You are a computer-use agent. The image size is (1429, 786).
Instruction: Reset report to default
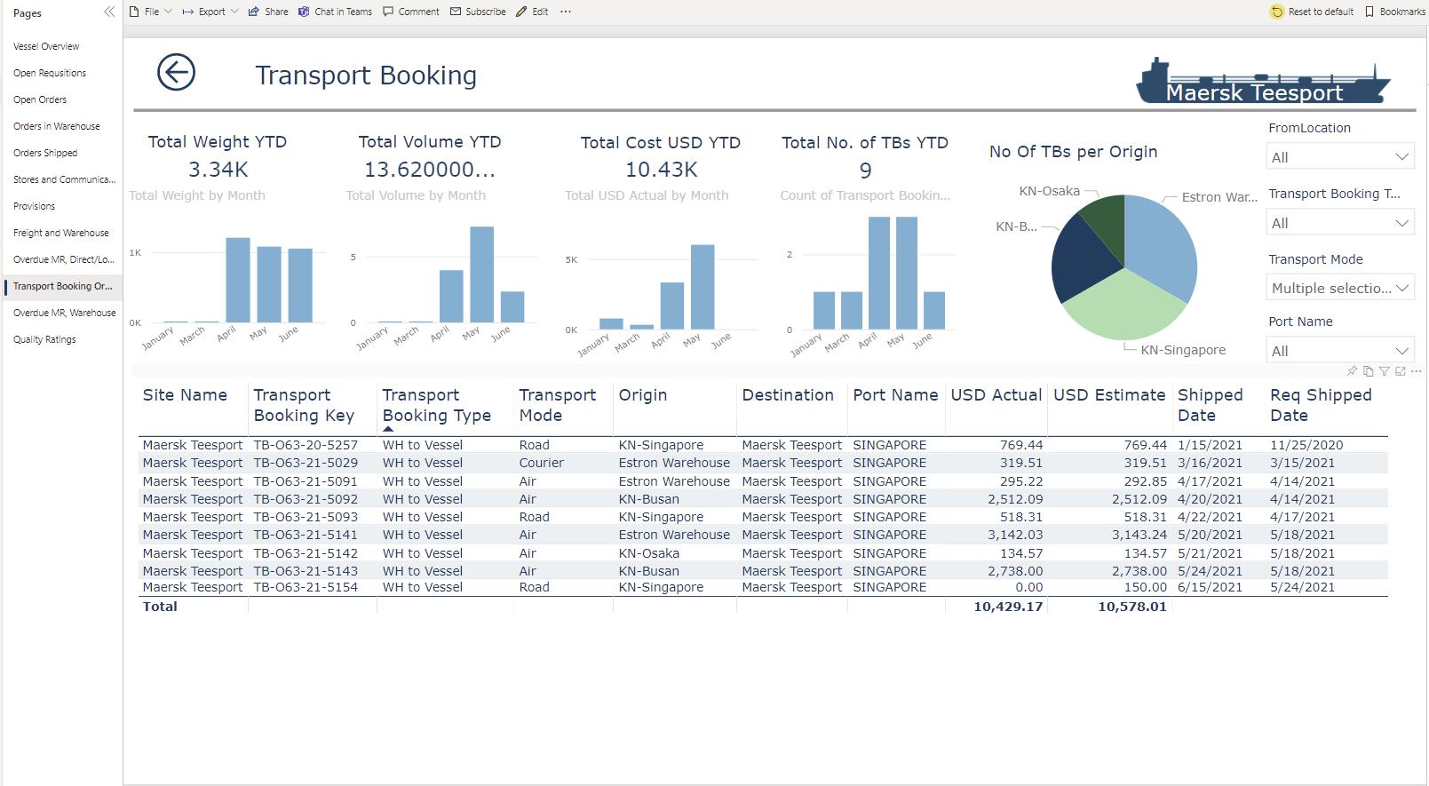1313,12
